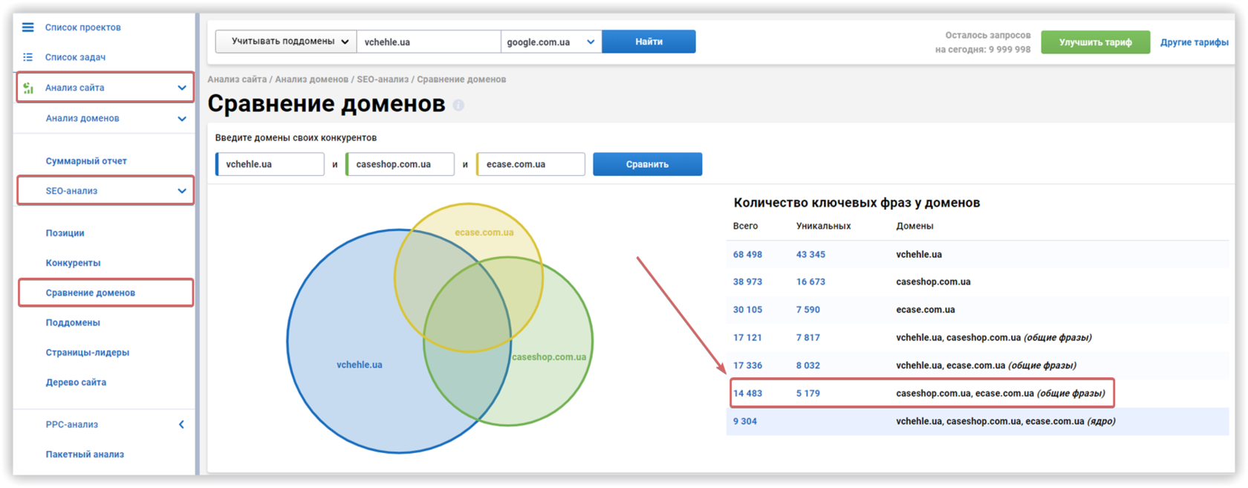The image size is (1248, 488).
Task: Click the Анализ сайта breadcrumb
Action: 237,79
